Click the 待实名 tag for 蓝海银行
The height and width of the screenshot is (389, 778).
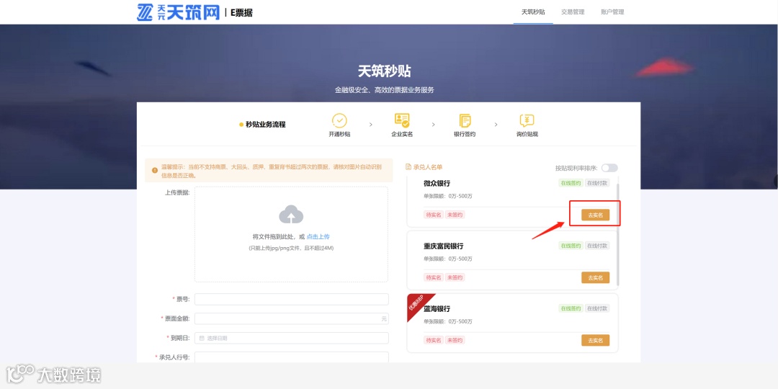(x=433, y=340)
